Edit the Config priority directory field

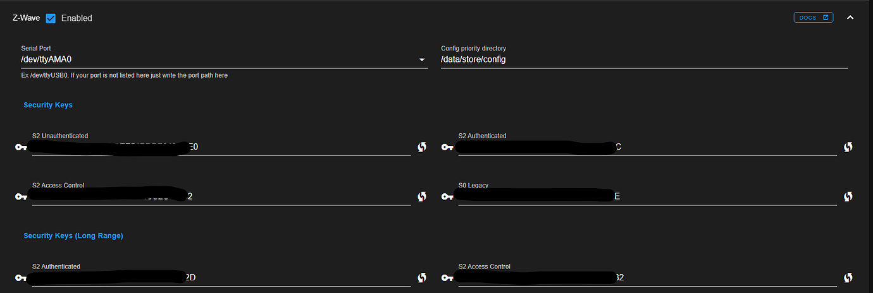[644, 59]
